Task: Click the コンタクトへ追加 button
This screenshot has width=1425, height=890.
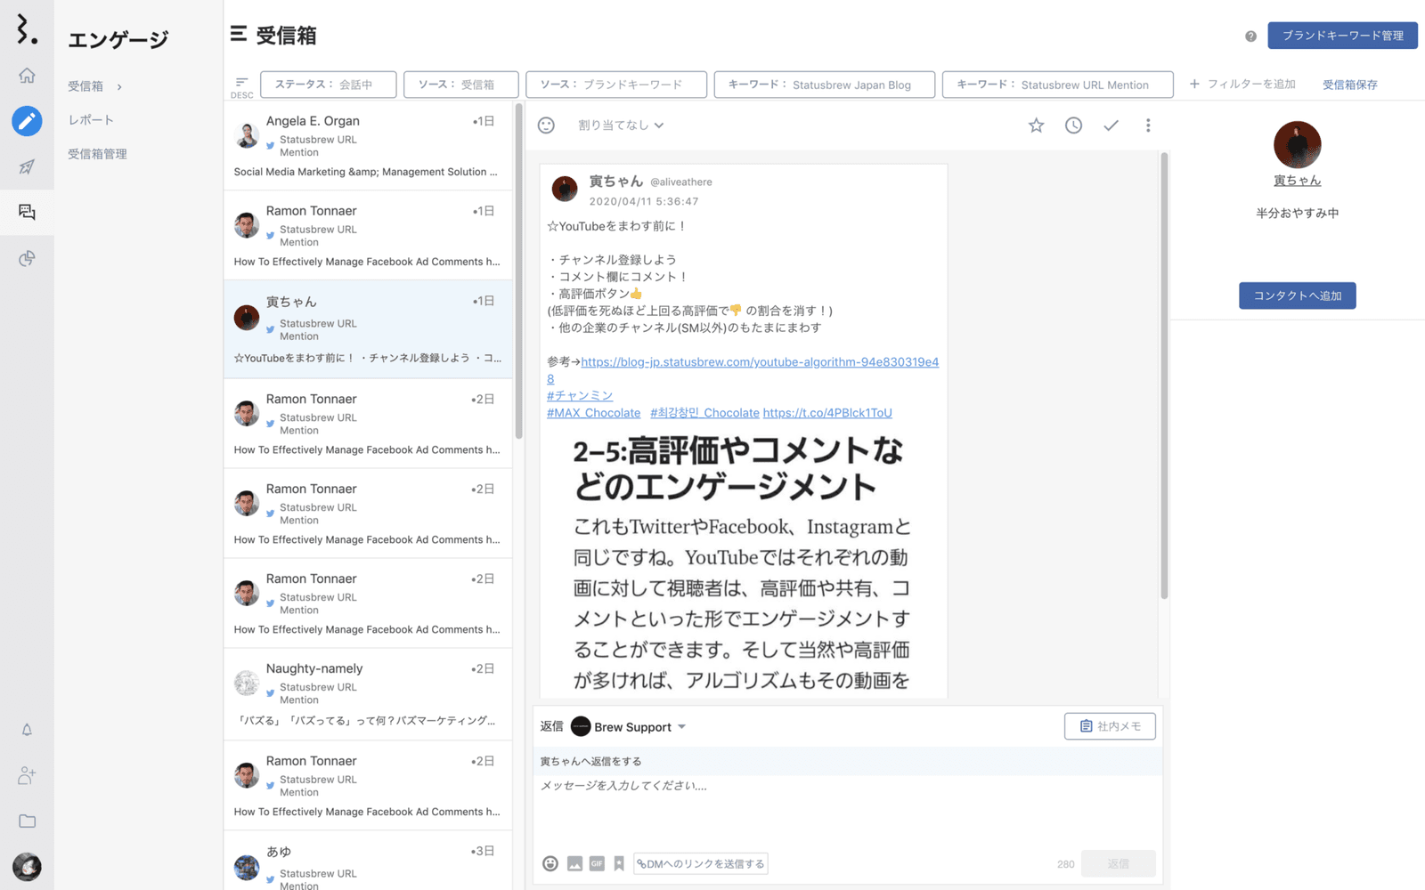Action: coord(1297,295)
